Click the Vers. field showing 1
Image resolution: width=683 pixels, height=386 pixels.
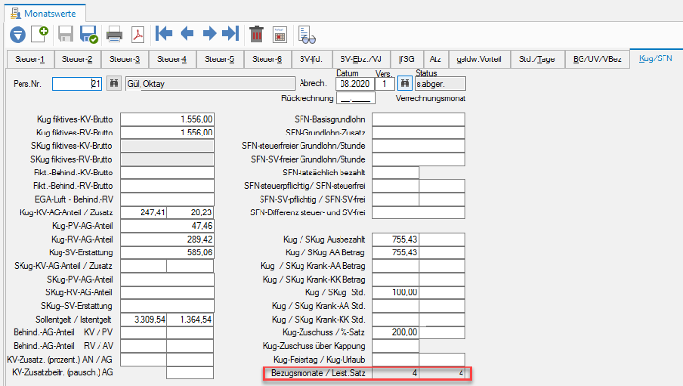(384, 84)
